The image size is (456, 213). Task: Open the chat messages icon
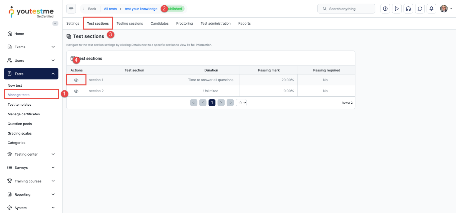click(420, 9)
